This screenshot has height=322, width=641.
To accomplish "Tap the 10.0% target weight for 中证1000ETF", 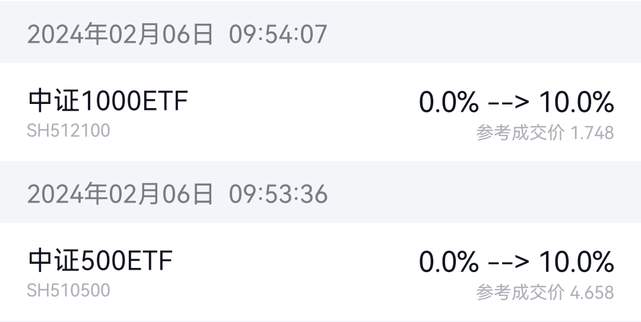I will 576,102.
